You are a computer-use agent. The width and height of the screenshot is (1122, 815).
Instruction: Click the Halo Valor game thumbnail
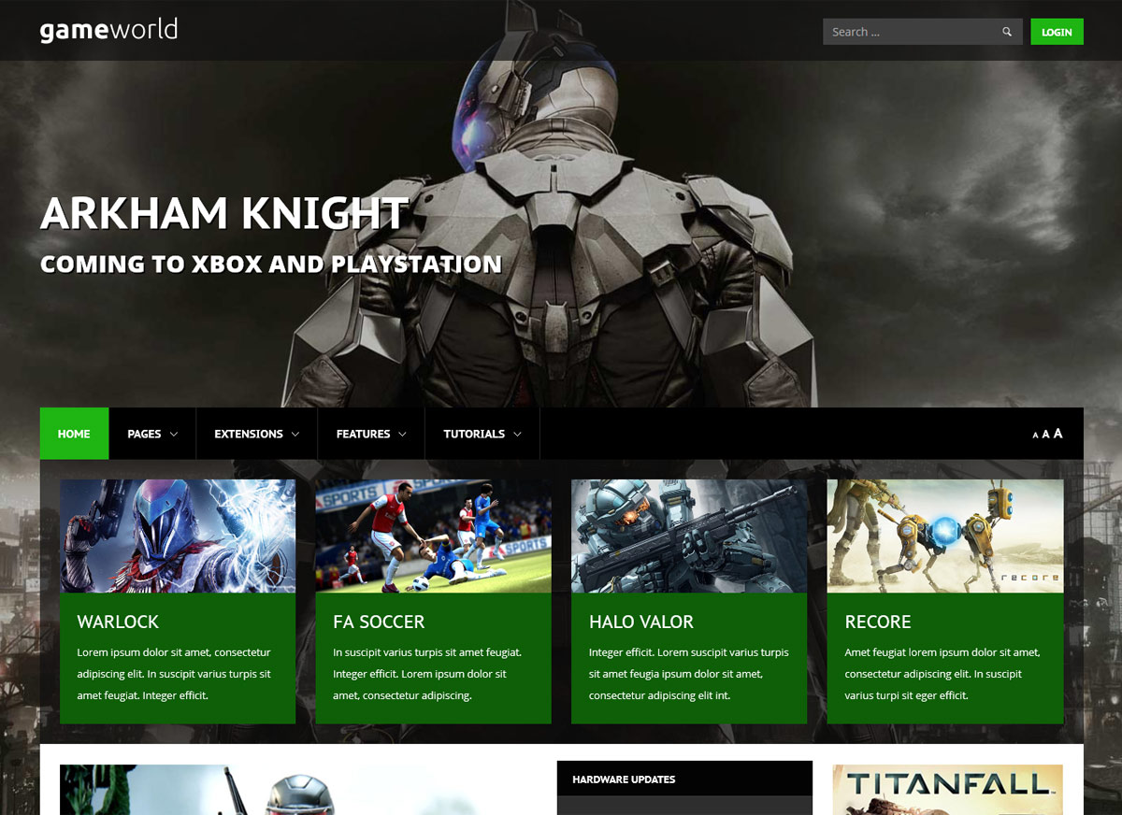(x=689, y=536)
